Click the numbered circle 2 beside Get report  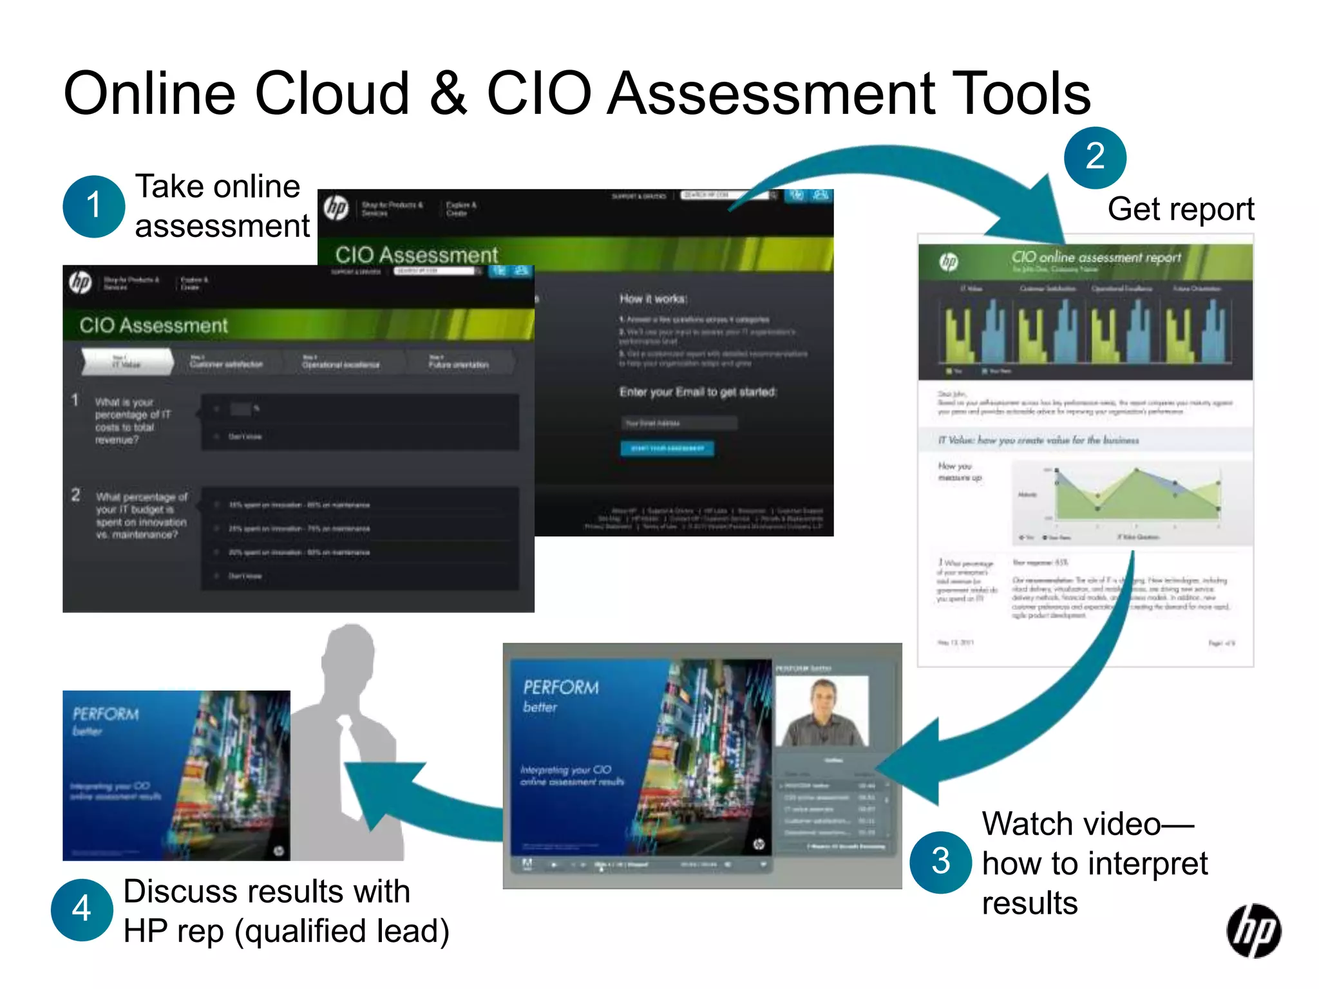pyautogui.click(x=1094, y=158)
